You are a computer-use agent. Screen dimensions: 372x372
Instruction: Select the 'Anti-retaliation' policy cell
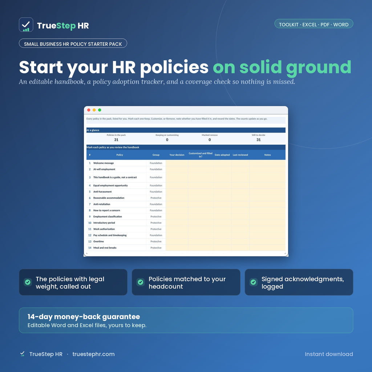(120, 204)
